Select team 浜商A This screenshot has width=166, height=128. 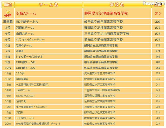(x=19, y=51)
